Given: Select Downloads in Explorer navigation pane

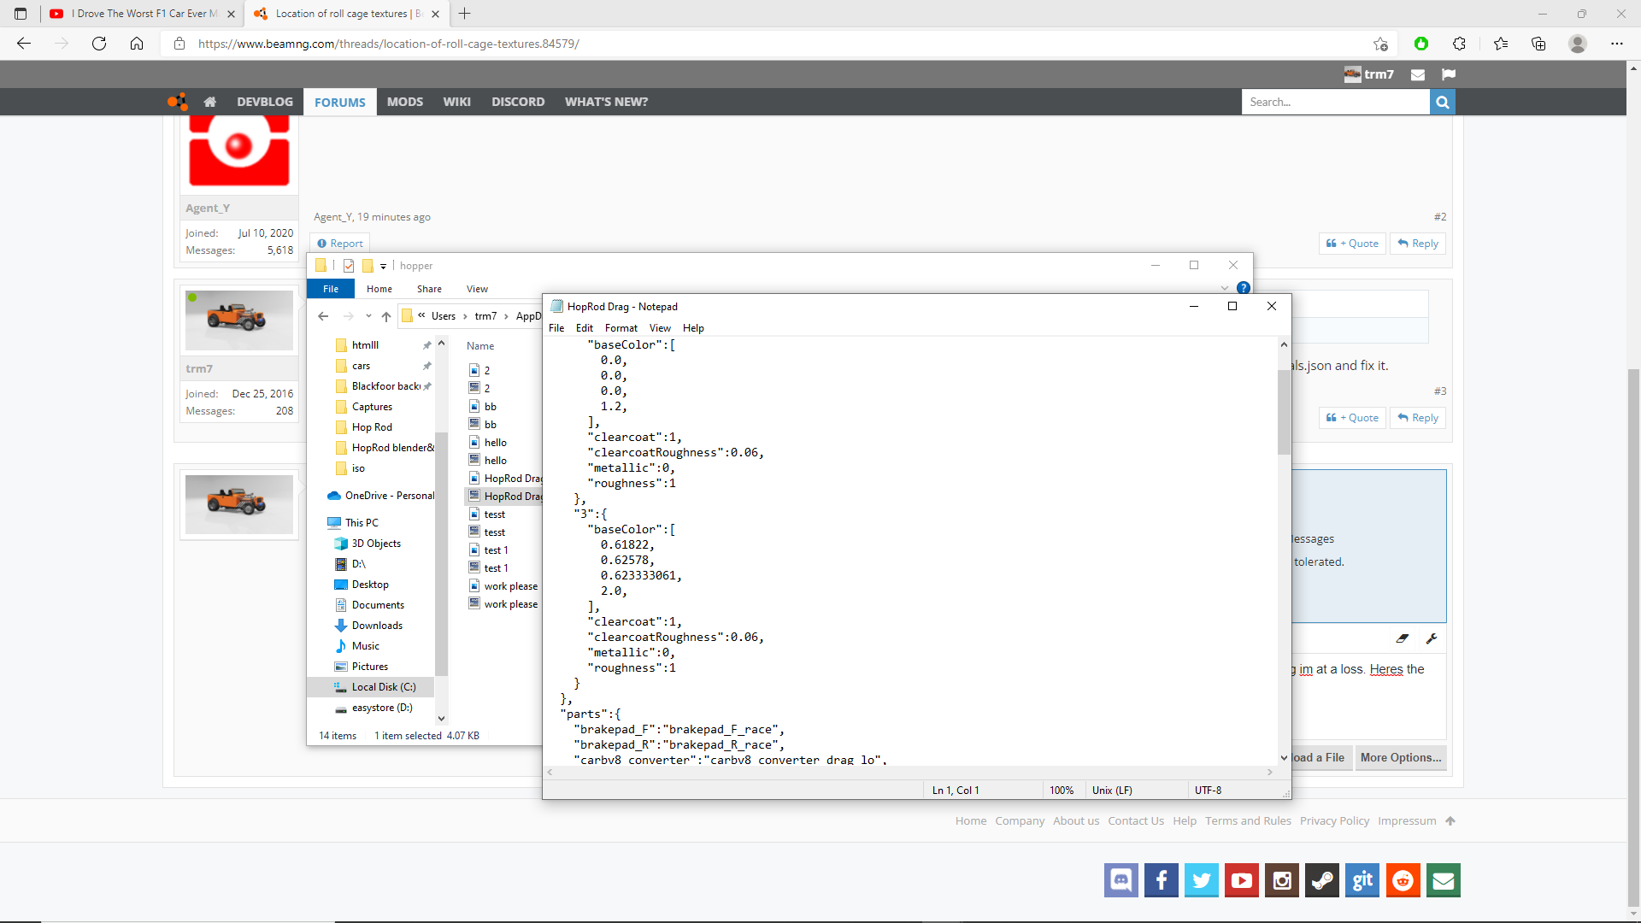Looking at the screenshot, I should [377, 626].
